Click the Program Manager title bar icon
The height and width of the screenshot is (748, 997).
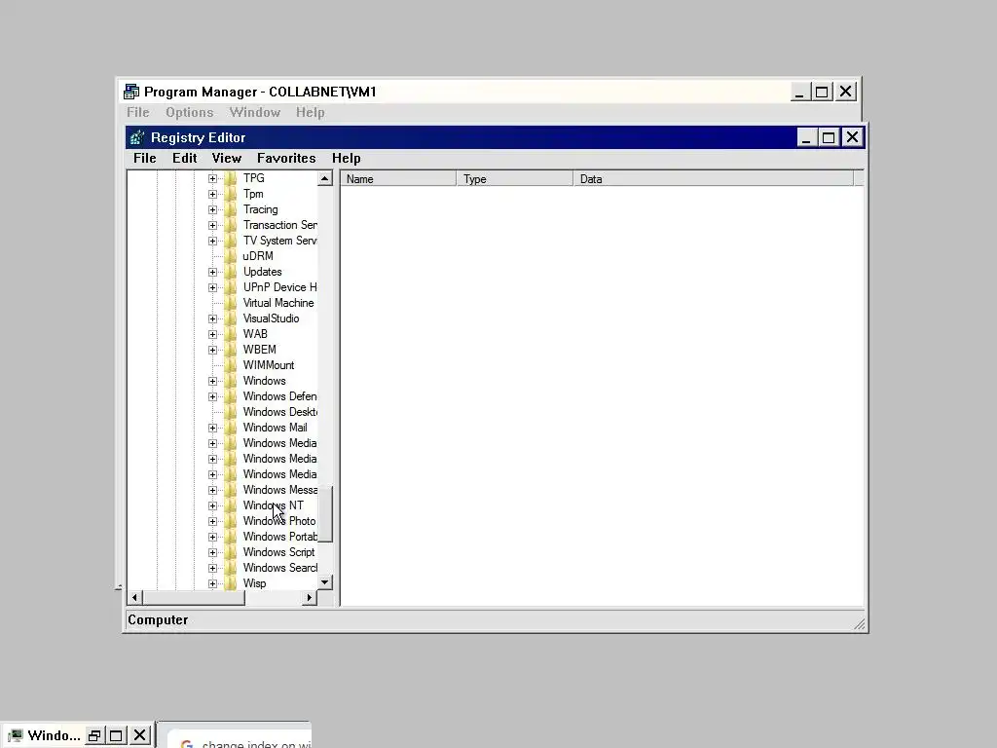click(x=131, y=92)
